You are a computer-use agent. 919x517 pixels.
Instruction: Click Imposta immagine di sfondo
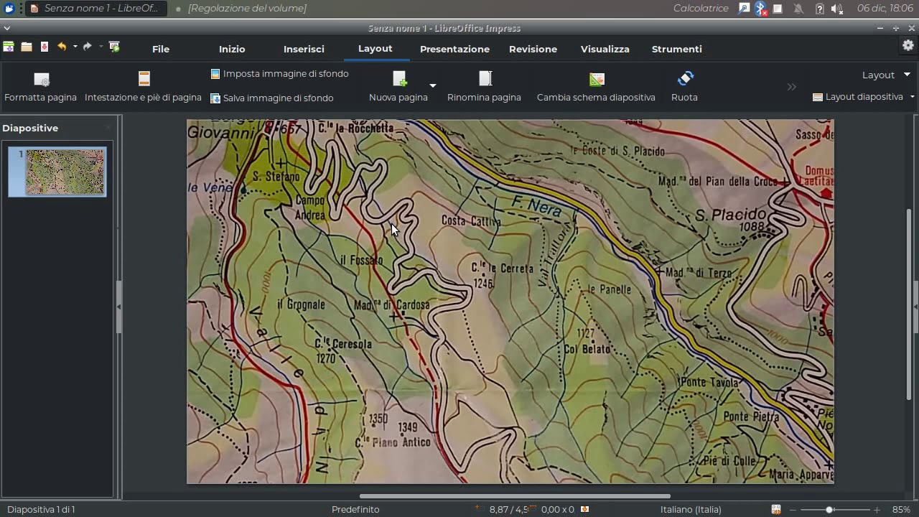point(279,74)
